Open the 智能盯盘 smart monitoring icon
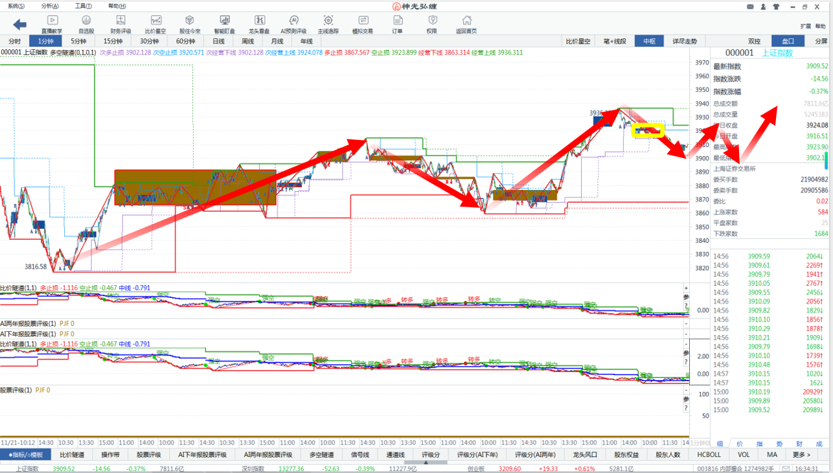 click(224, 25)
